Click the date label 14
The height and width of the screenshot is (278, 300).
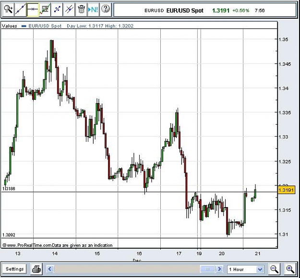[55, 254]
